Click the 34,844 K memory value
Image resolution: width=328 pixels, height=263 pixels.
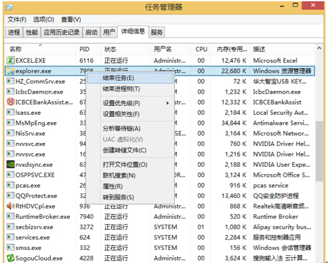click(x=234, y=123)
